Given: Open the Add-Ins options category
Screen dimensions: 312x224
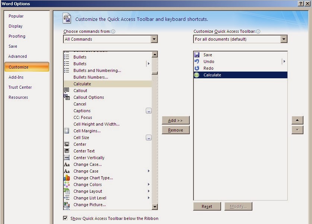Looking at the screenshot, I should (16, 77).
